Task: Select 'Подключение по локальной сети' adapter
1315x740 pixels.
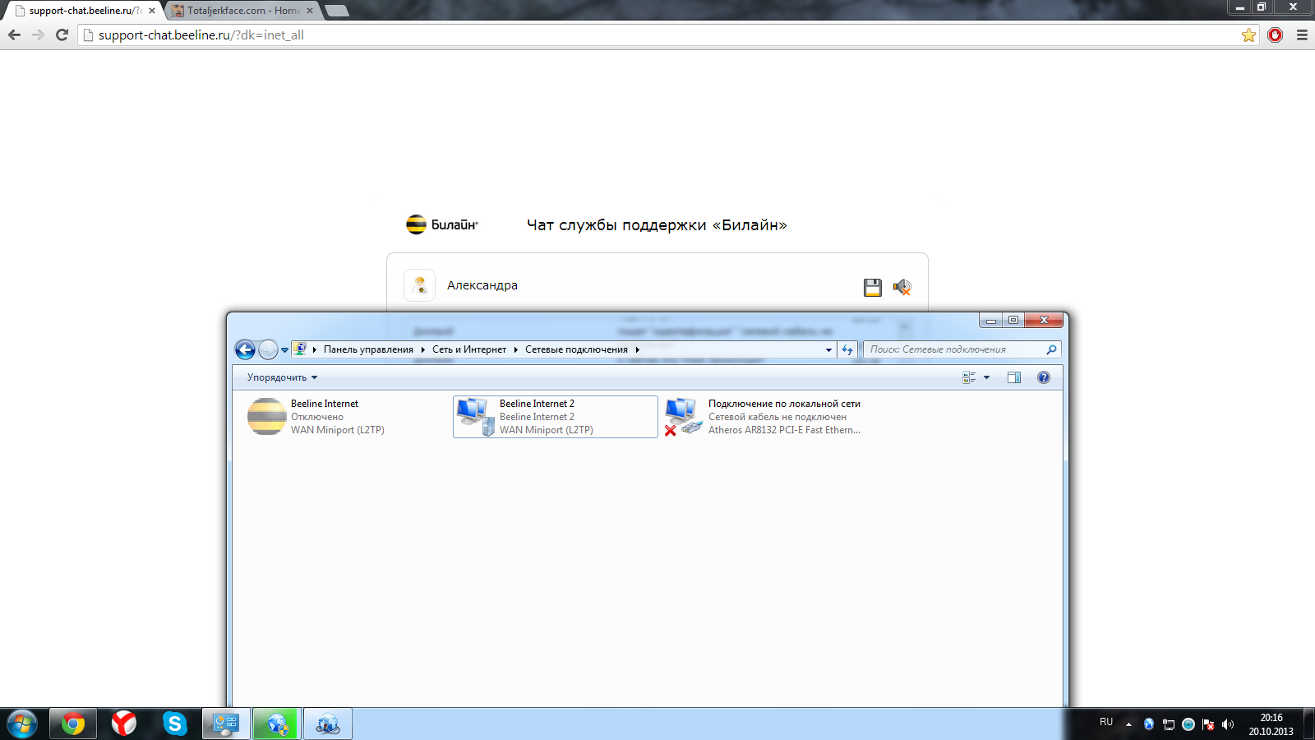Action: (764, 417)
